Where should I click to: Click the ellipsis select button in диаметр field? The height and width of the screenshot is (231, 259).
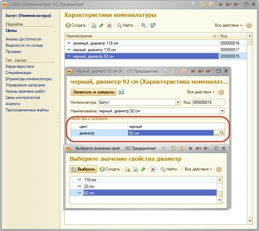(217, 133)
